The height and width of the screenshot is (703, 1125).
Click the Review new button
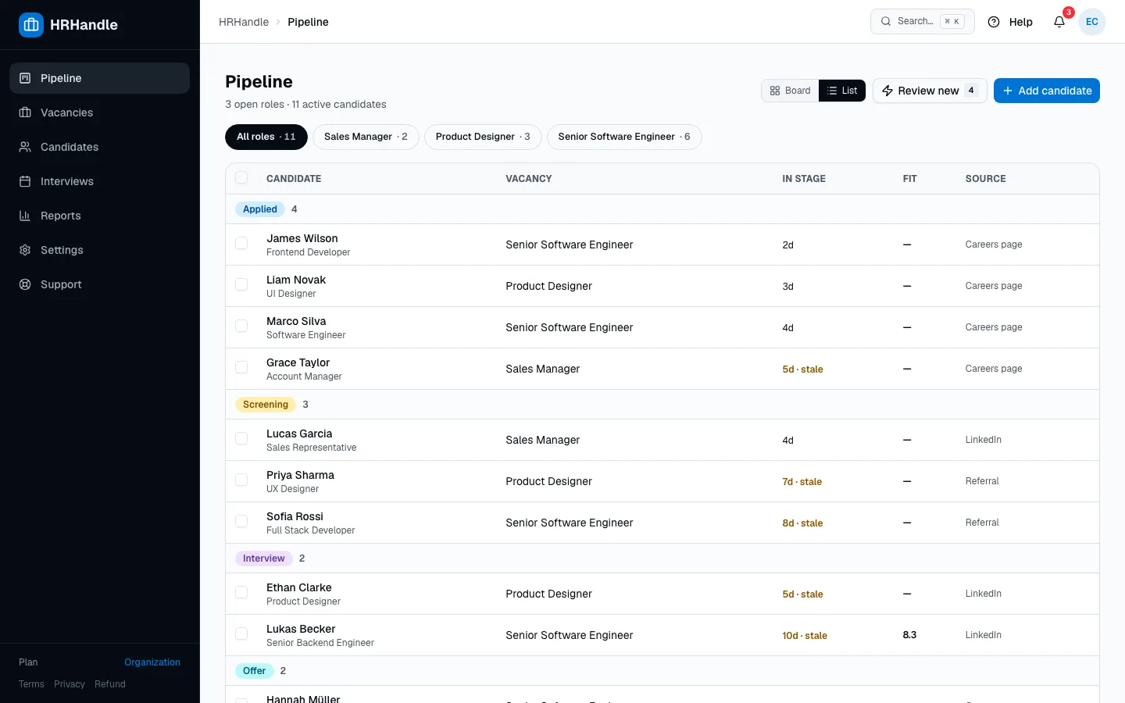point(930,91)
